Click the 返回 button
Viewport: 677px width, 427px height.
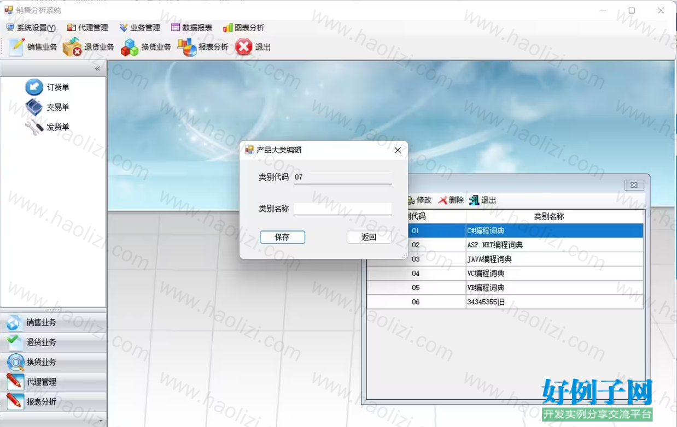coord(369,237)
